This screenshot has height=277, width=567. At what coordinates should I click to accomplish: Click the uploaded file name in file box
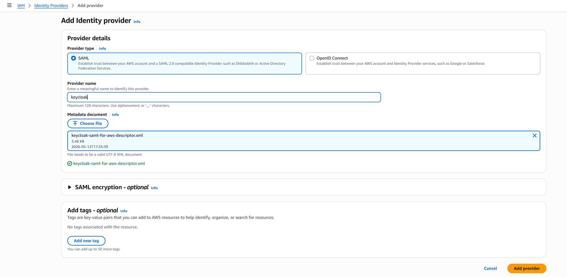pos(107,135)
